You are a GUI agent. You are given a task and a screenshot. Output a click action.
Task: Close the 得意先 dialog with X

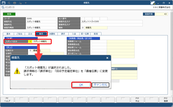point(107,58)
